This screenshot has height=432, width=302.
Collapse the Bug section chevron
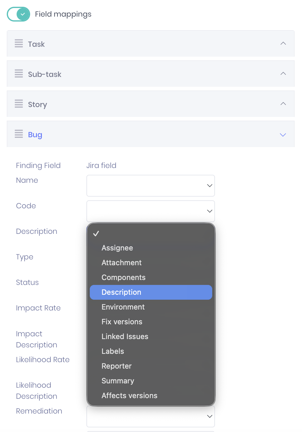(x=283, y=135)
